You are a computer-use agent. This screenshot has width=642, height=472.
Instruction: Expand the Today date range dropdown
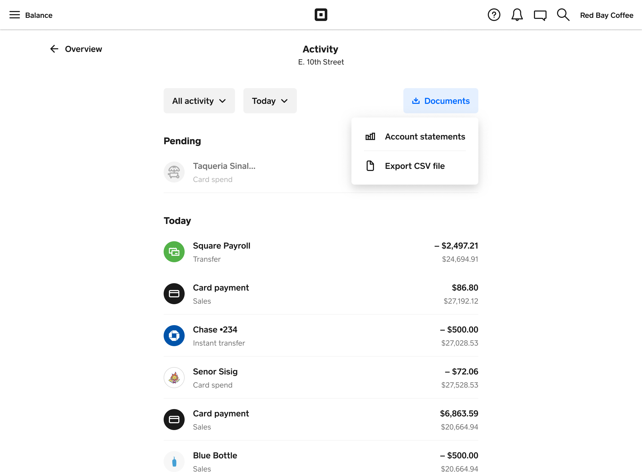(270, 101)
